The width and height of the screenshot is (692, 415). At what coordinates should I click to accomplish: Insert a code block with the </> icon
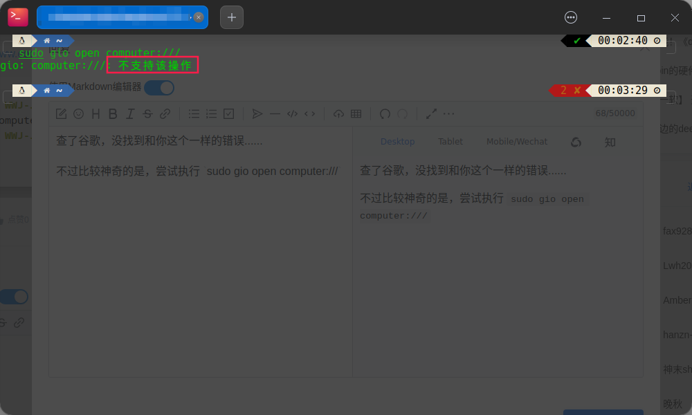tap(291, 113)
